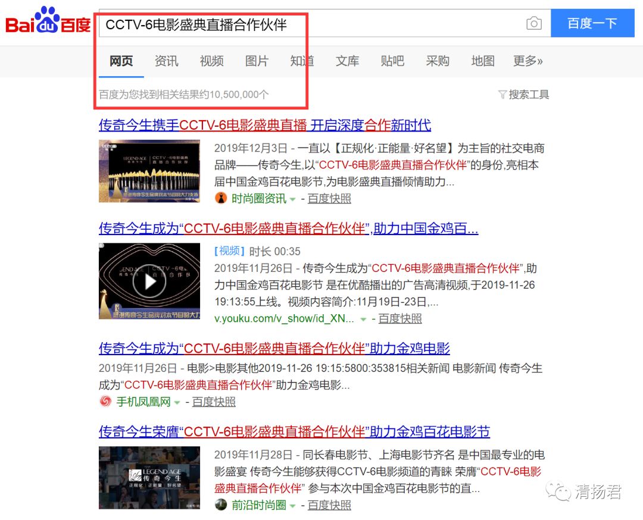643x520 pixels.
Task: Click the 2019年12月3日 result date
Action: click(x=251, y=148)
